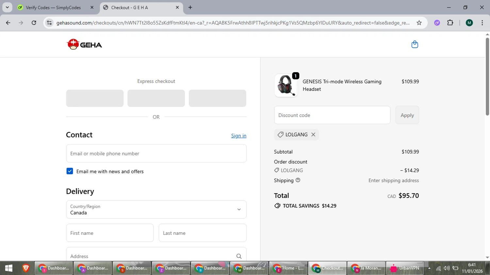Open the Windows Start menu
Screen dimensions: 490x275
click(9, 268)
